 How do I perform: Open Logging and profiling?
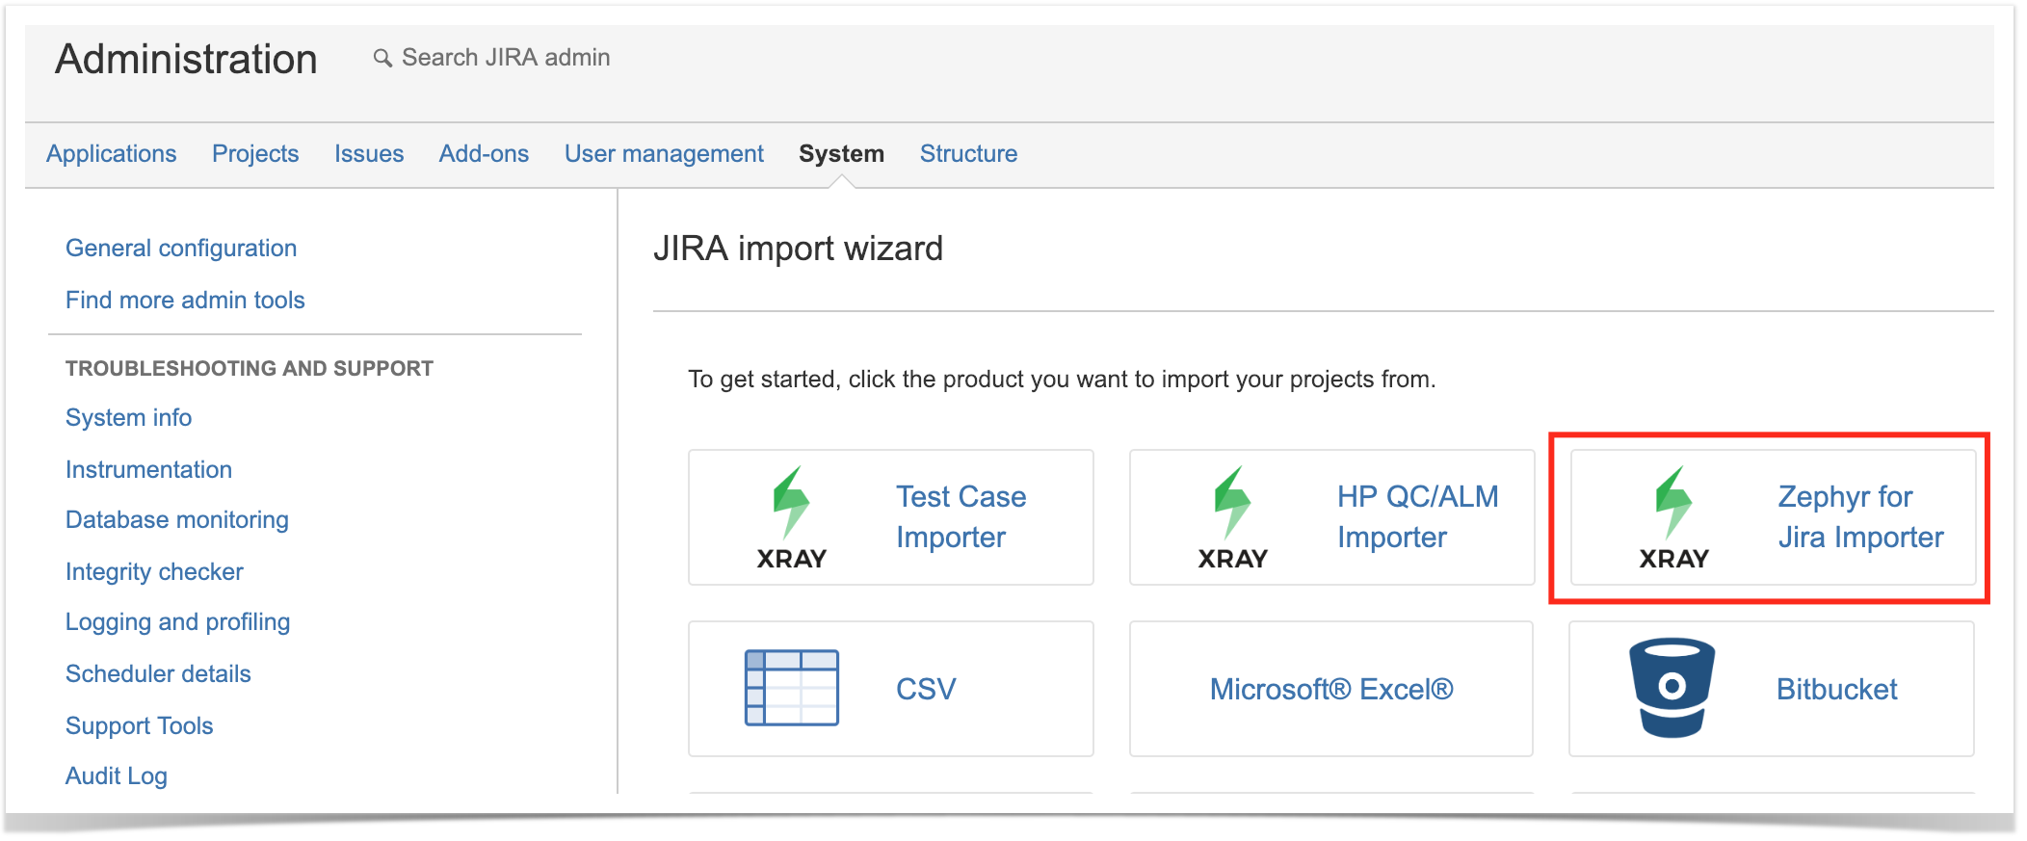[x=177, y=622]
